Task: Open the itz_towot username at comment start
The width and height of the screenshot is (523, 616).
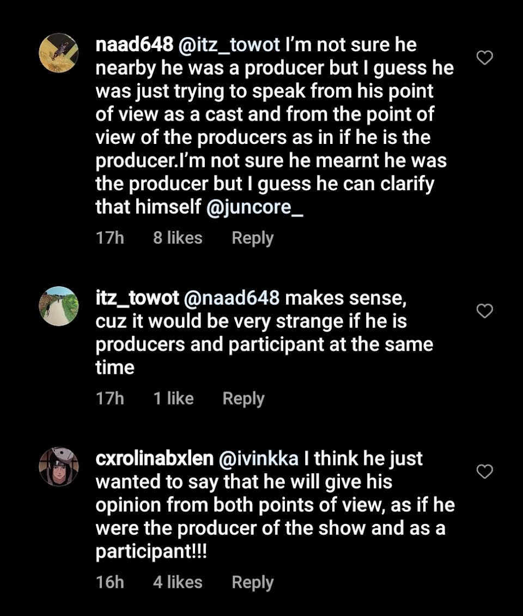Action: 137,298
